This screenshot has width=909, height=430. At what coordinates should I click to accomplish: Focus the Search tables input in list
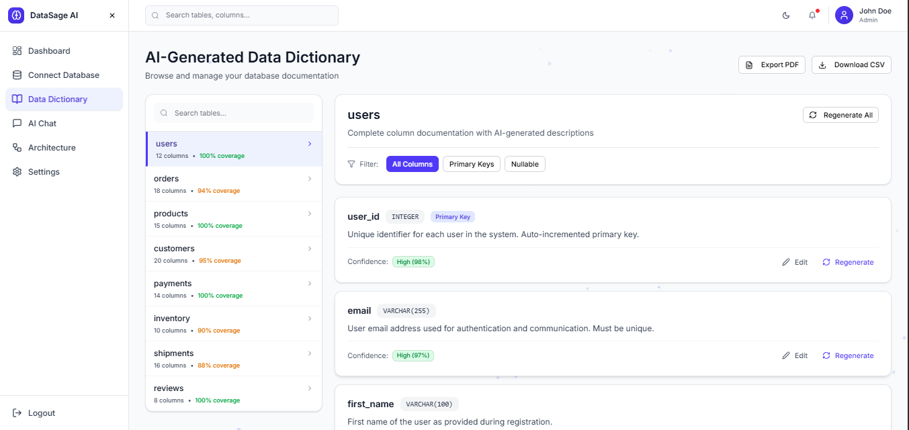click(x=234, y=113)
